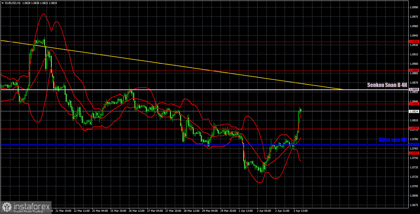This screenshot has width=420, height=214.
Task: Click the 28 Mar 12:00 time label
Action: tap(191, 211)
